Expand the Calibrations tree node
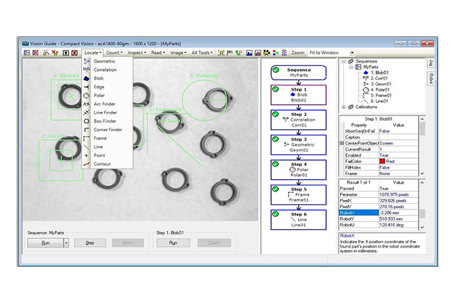Screen dimensions: 455x303 343,107
